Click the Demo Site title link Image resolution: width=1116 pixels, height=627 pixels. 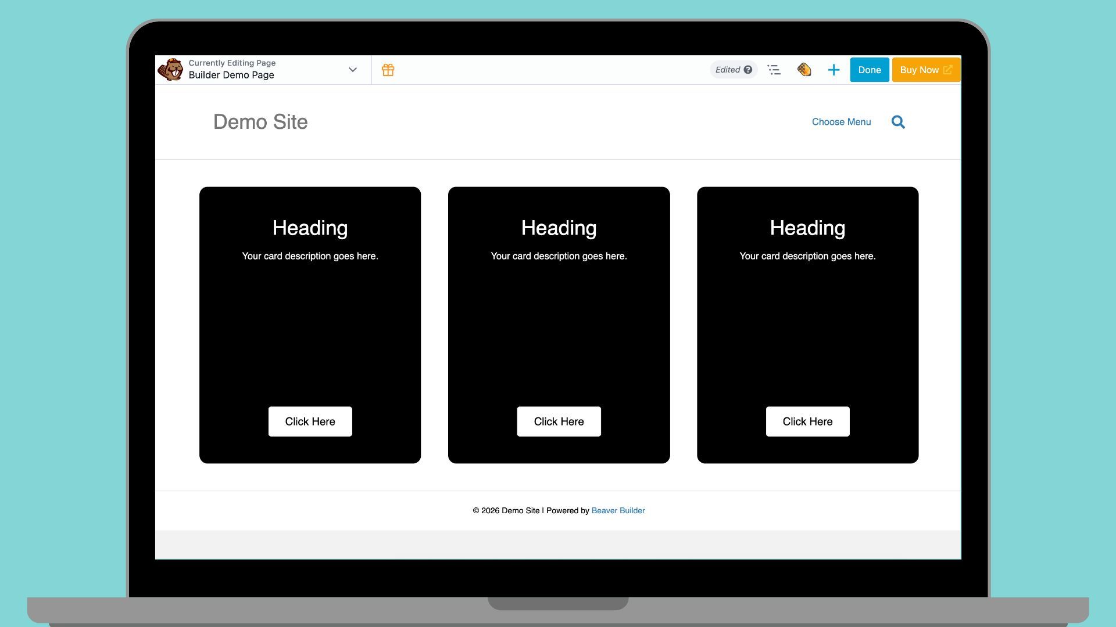point(260,122)
